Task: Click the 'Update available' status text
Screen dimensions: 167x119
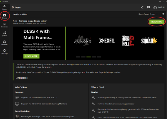Action: [x=20, y=14]
